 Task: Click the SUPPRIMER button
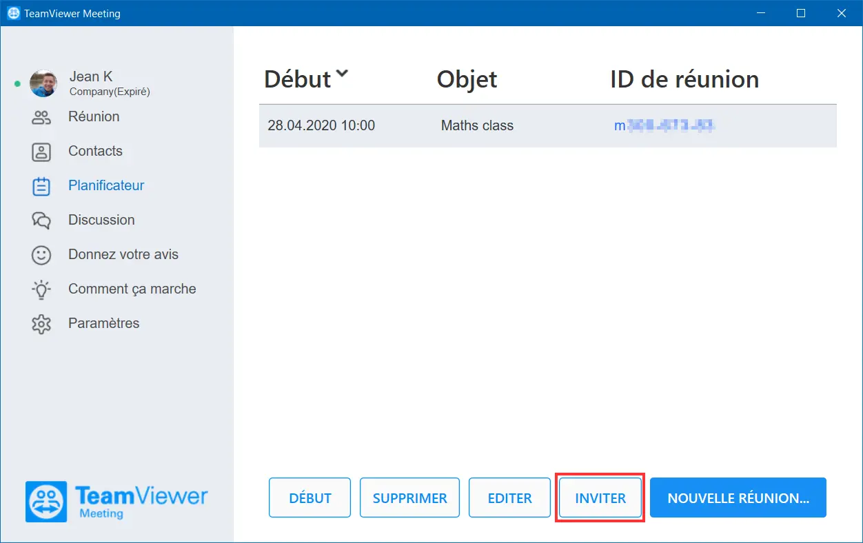(x=409, y=498)
